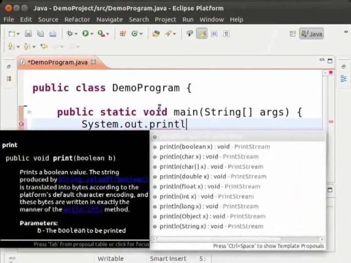The height and width of the screenshot is (263, 351).
Task: Click the Run External Tools icon
Action: [101, 33]
